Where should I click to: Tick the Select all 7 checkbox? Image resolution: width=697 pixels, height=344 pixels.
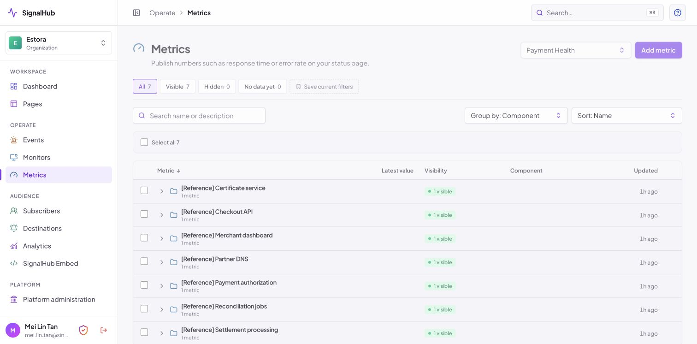pyautogui.click(x=144, y=142)
